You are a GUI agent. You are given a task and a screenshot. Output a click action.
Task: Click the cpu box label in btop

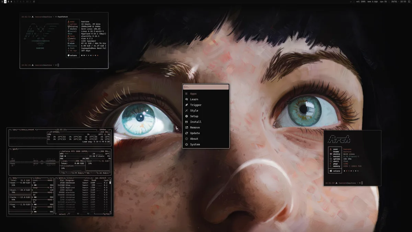pos(14,130)
